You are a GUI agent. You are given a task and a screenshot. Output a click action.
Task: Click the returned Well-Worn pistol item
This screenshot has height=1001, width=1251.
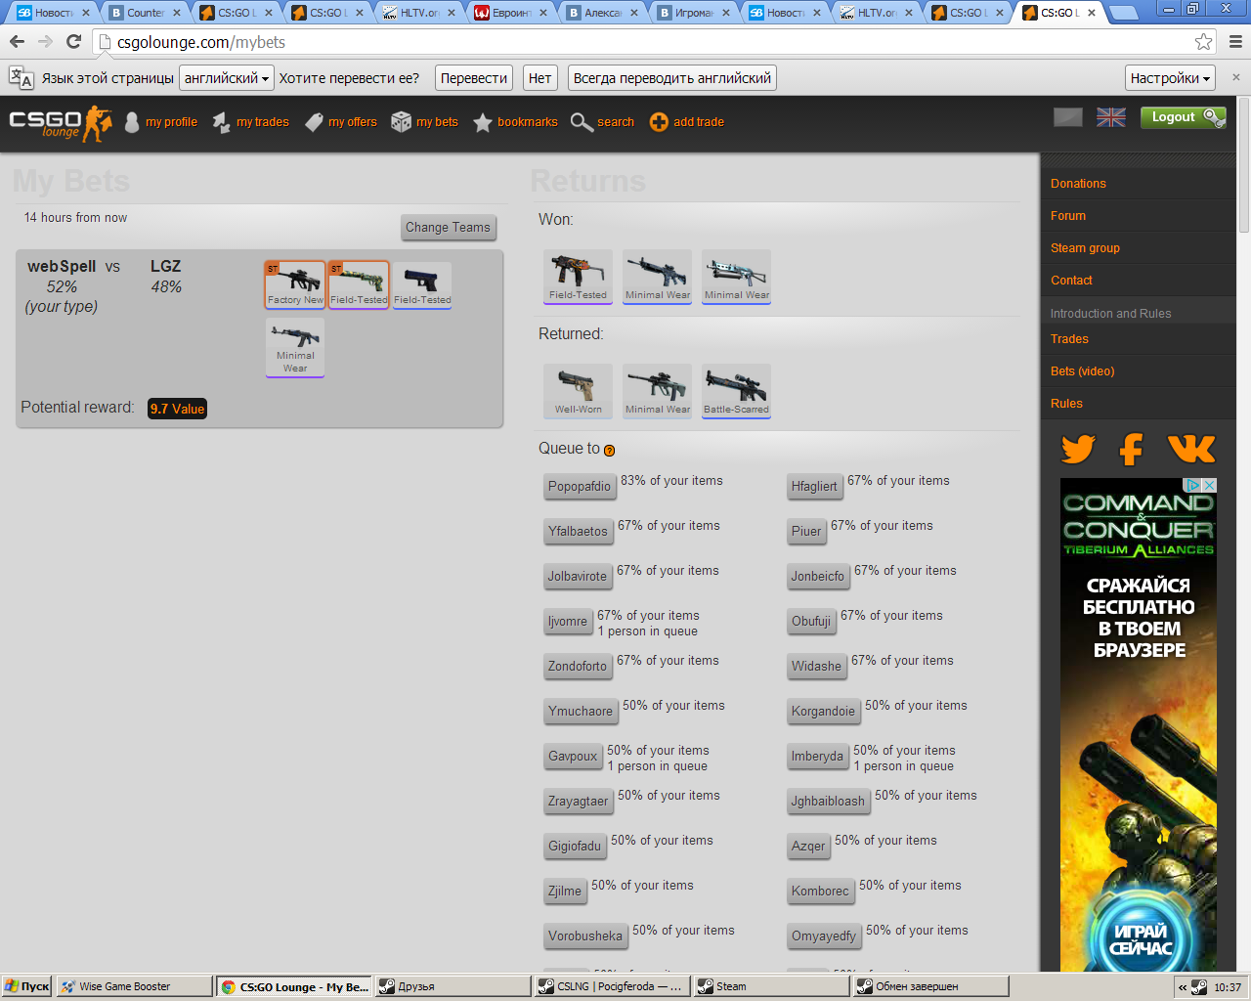pyautogui.click(x=578, y=390)
